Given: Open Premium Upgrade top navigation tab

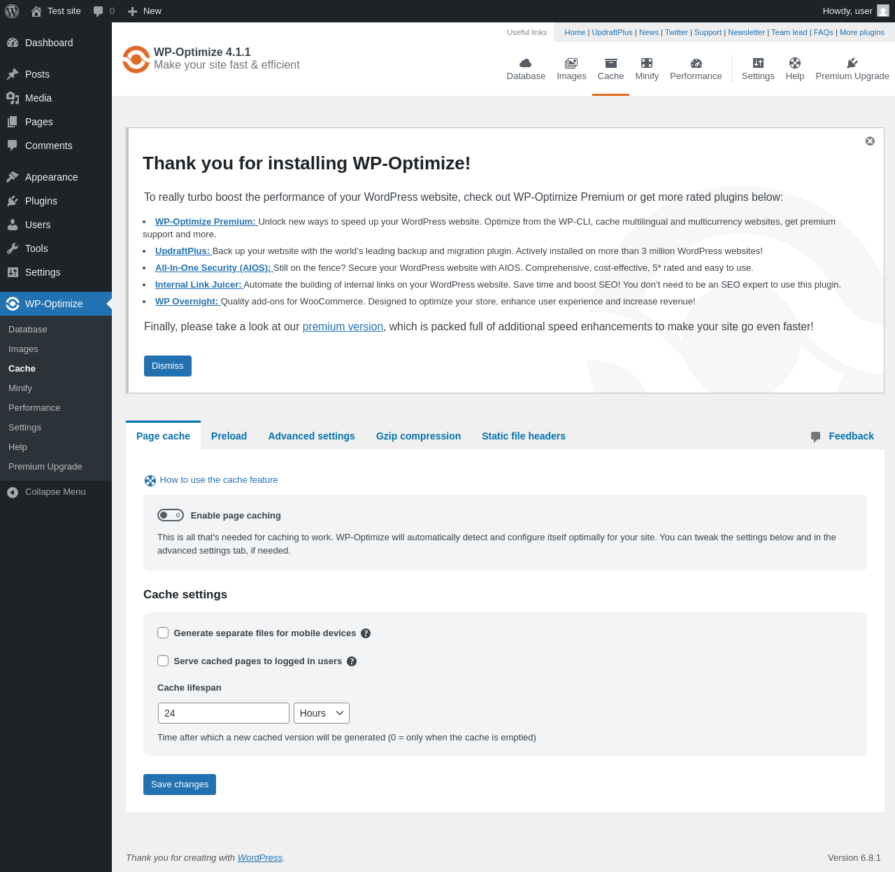Looking at the screenshot, I should tap(852, 69).
